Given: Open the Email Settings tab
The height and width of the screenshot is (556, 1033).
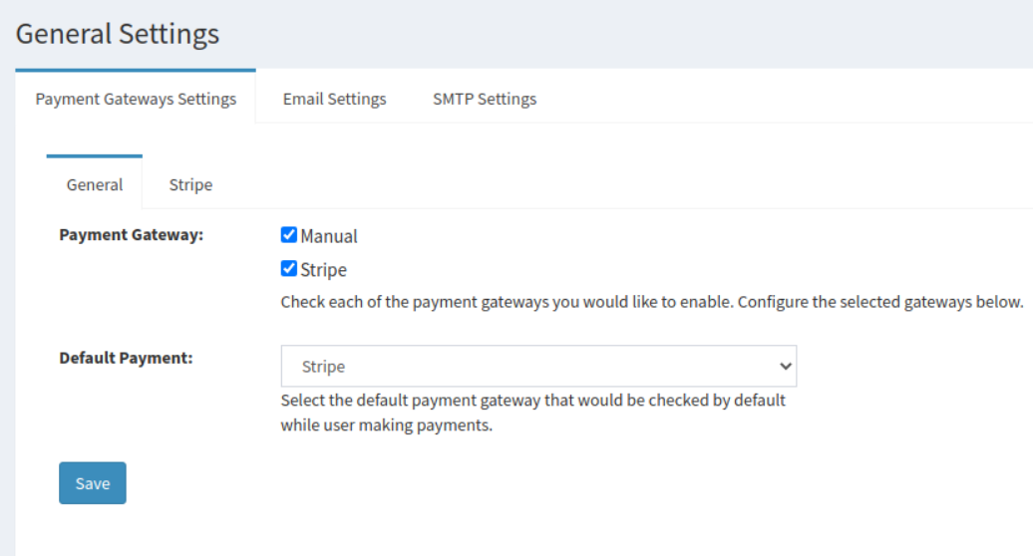Looking at the screenshot, I should [334, 99].
